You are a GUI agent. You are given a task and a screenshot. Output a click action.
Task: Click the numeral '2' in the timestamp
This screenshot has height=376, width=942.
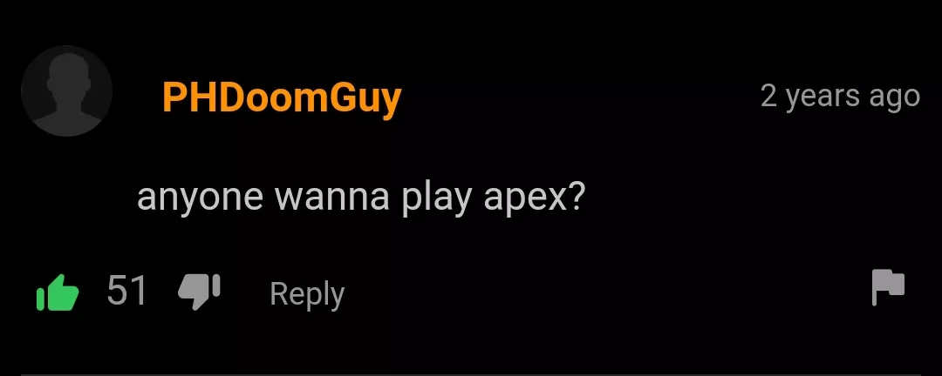point(769,95)
